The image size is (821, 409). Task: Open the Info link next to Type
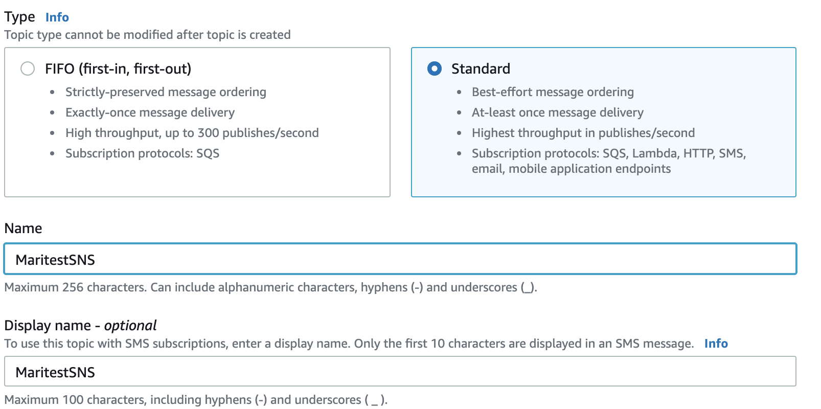[x=57, y=17]
